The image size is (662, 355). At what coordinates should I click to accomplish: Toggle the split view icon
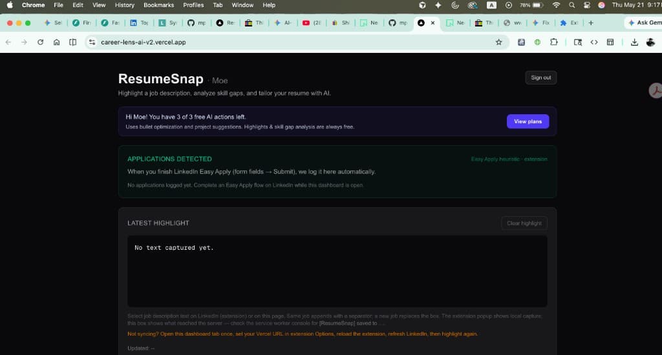[72, 42]
